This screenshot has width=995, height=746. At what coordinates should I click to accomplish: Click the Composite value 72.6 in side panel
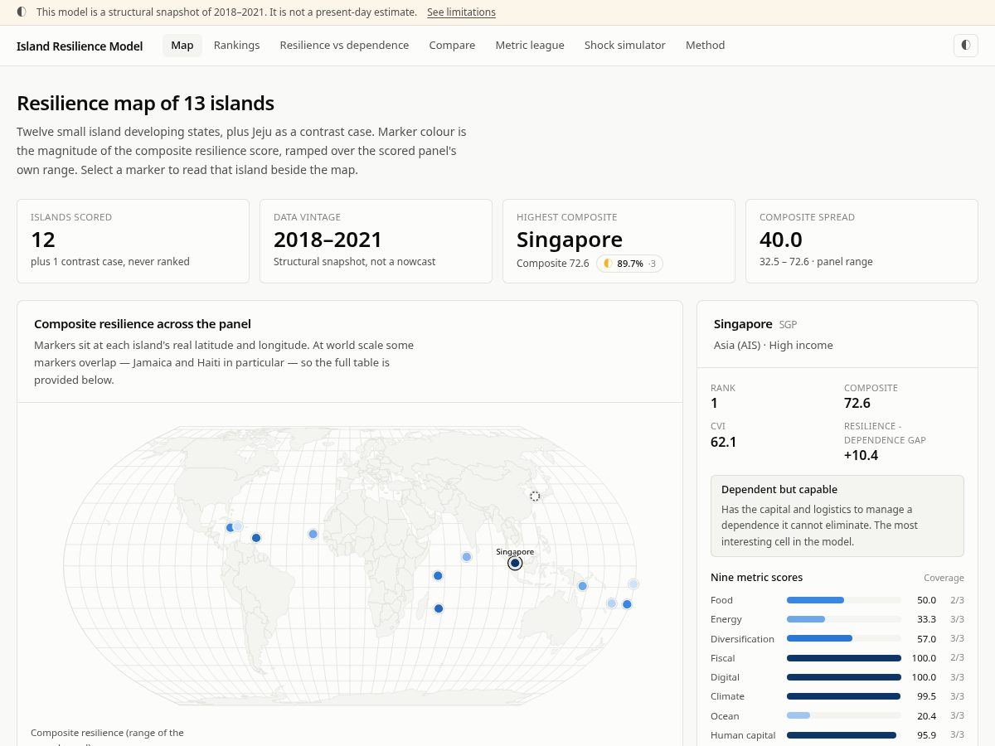point(857,404)
